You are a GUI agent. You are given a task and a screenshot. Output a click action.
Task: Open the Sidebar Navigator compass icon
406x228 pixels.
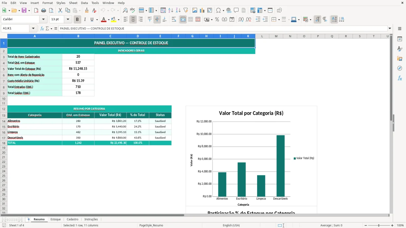click(400, 68)
